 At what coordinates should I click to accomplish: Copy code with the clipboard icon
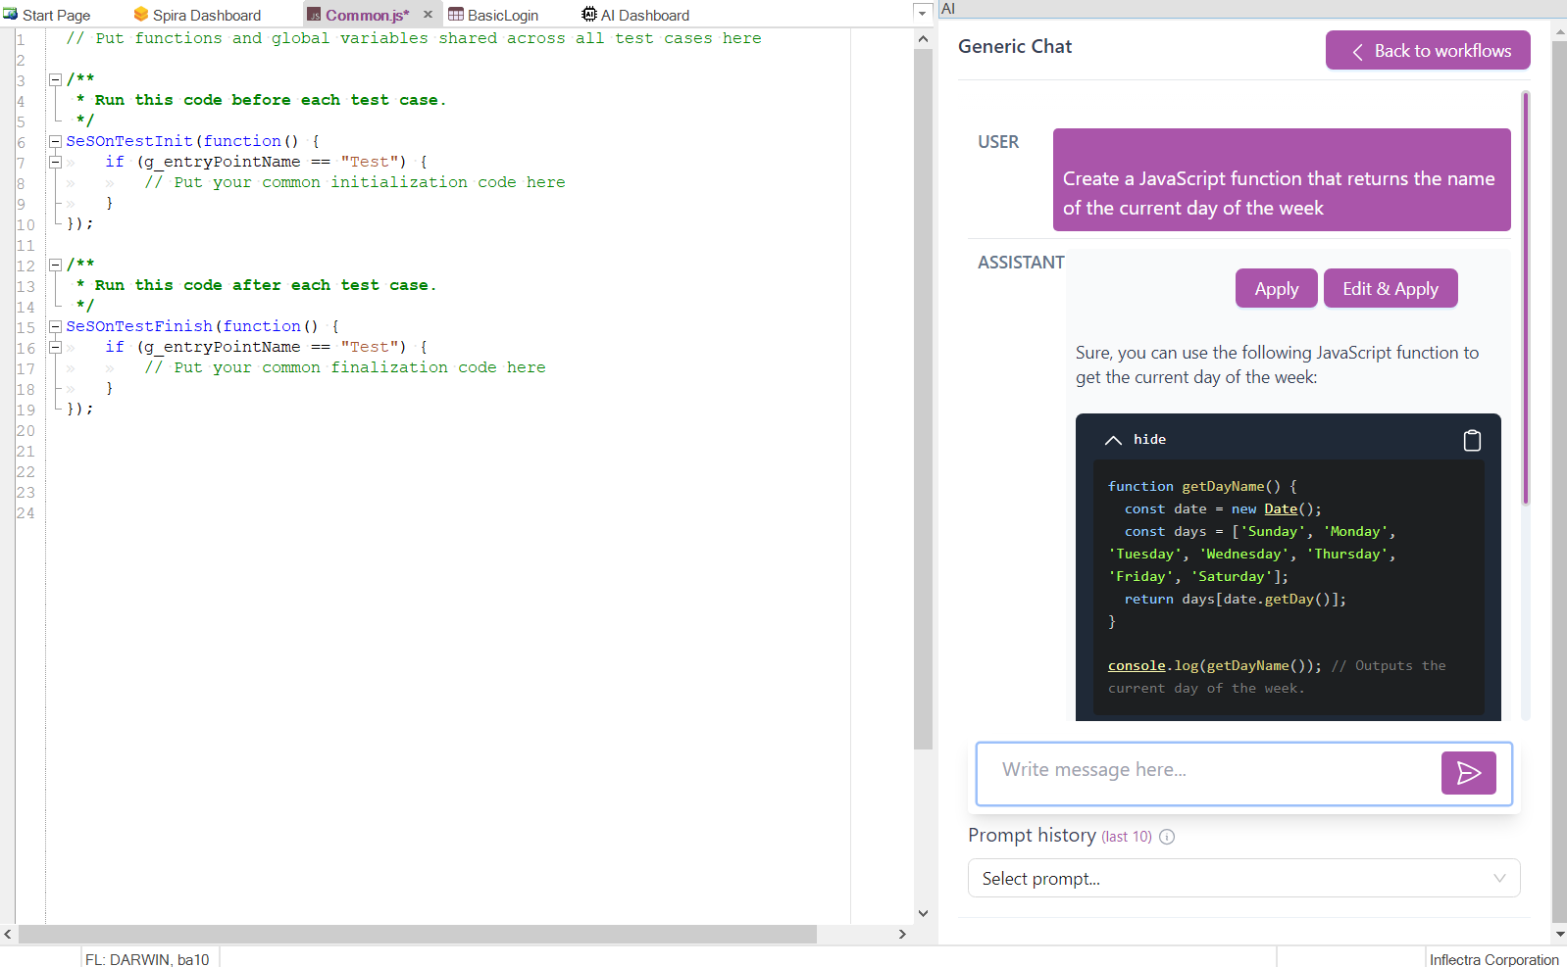[x=1471, y=441]
